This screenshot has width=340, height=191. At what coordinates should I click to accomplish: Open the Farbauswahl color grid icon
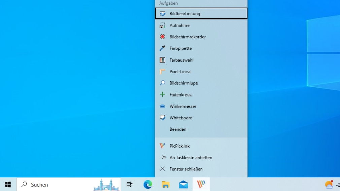162,60
